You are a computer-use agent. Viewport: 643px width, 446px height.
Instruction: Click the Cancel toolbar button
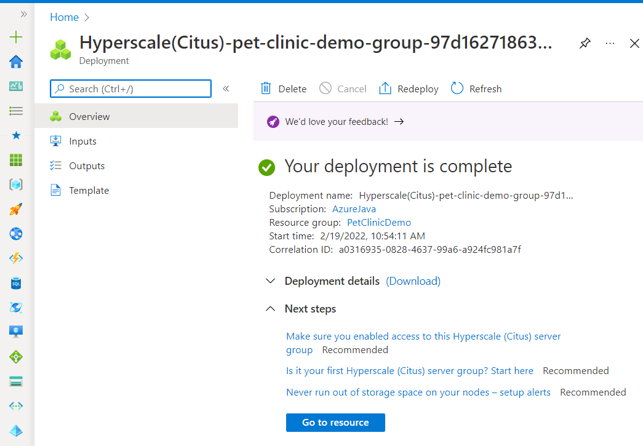[343, 89]
